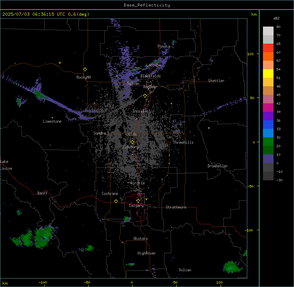Image resolution: width=294 pixels, height=287 pixels.
Task: Click the 50 tick on the bottom axis
Action: click(175, 282)
